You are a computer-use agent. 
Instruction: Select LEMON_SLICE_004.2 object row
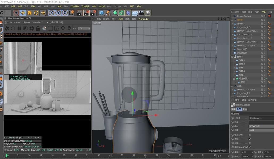(247, 31)
